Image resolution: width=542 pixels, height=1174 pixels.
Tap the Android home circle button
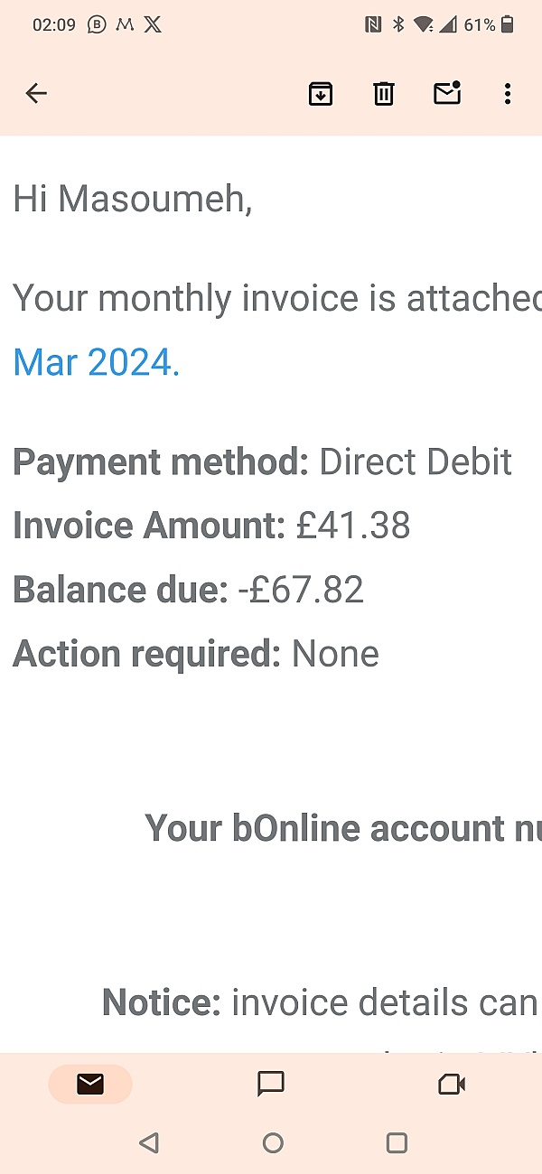273,1143
